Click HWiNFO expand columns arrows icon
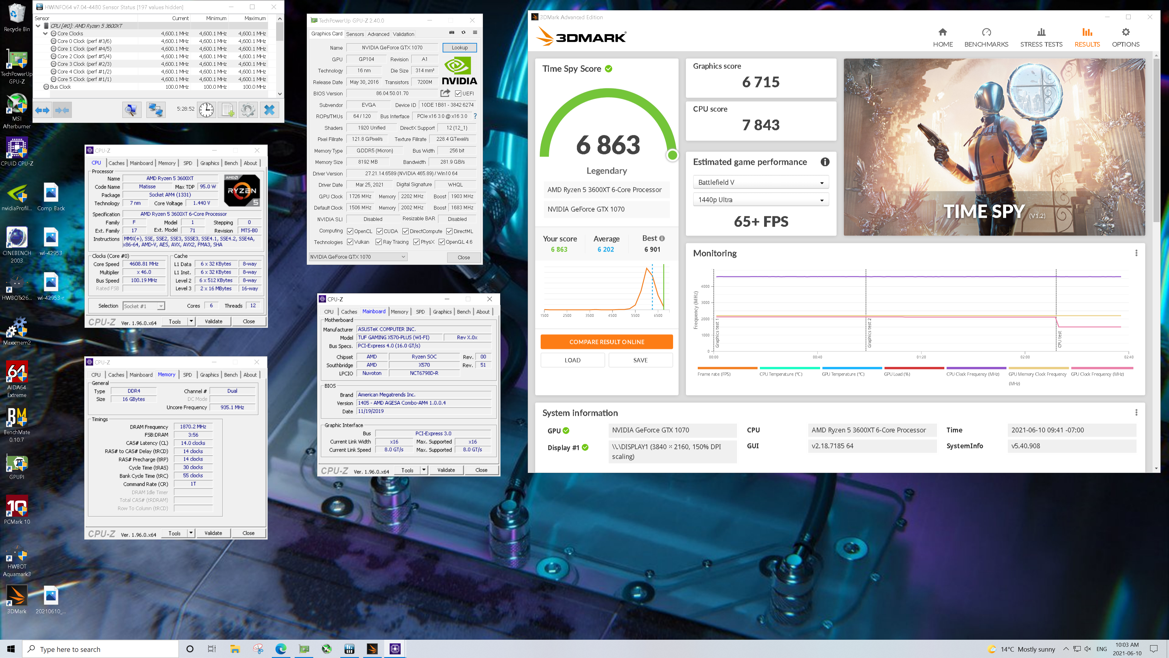Image resolution: width=1169 pixels, height=658 pixels. coord(42,110)
